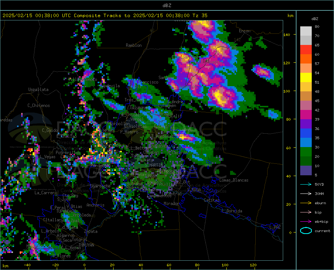Click the 'Anchoris' map label

click(95, 205)
